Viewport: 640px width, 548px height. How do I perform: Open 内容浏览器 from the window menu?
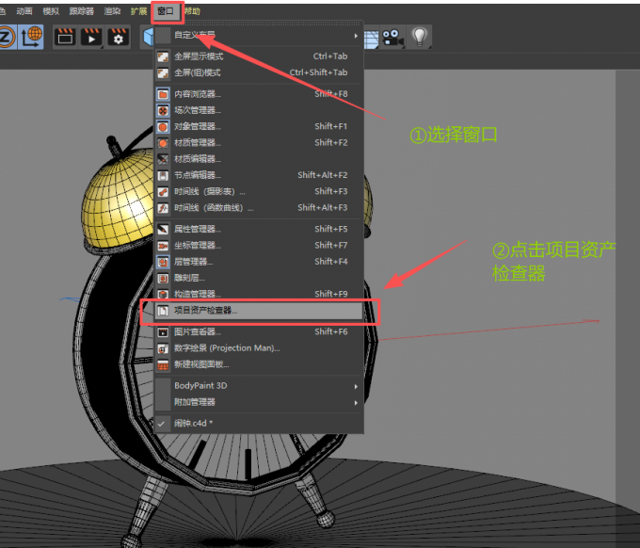(x=198, y=94)
